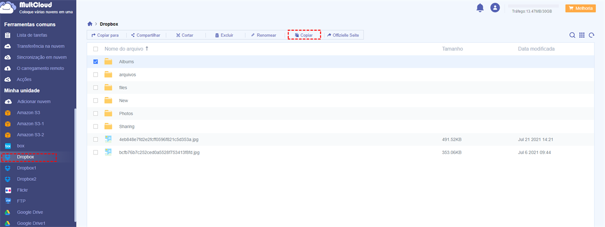Open the Albums folder name
The image size is (605, 227).
pyautogui.click(x=126, y=61)
